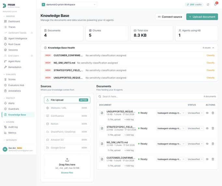
Task: Click Connect source button
Action: coord(170,17)
